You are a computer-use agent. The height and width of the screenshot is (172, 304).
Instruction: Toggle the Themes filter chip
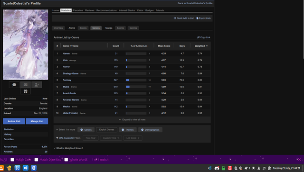[x=128, y=130]
